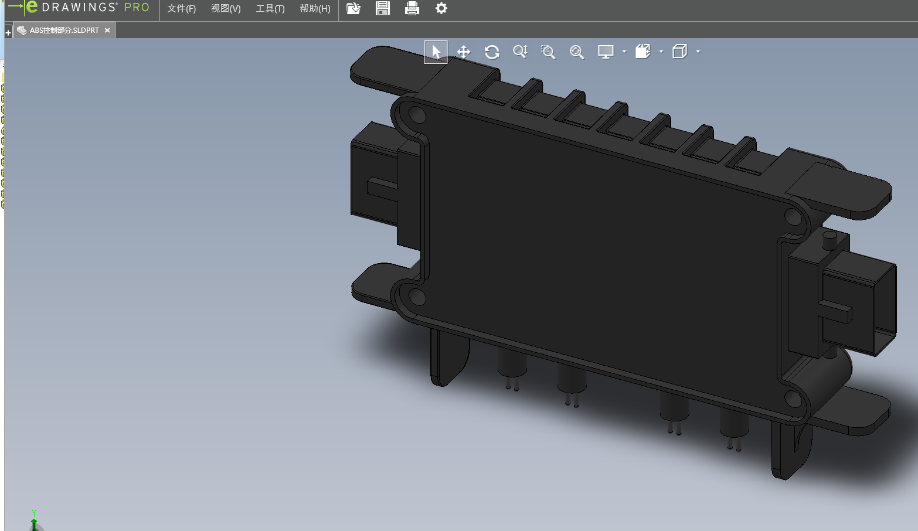Click the monitor display icon
The width and height of the screenshot is (918, 531).
[606, 52]
